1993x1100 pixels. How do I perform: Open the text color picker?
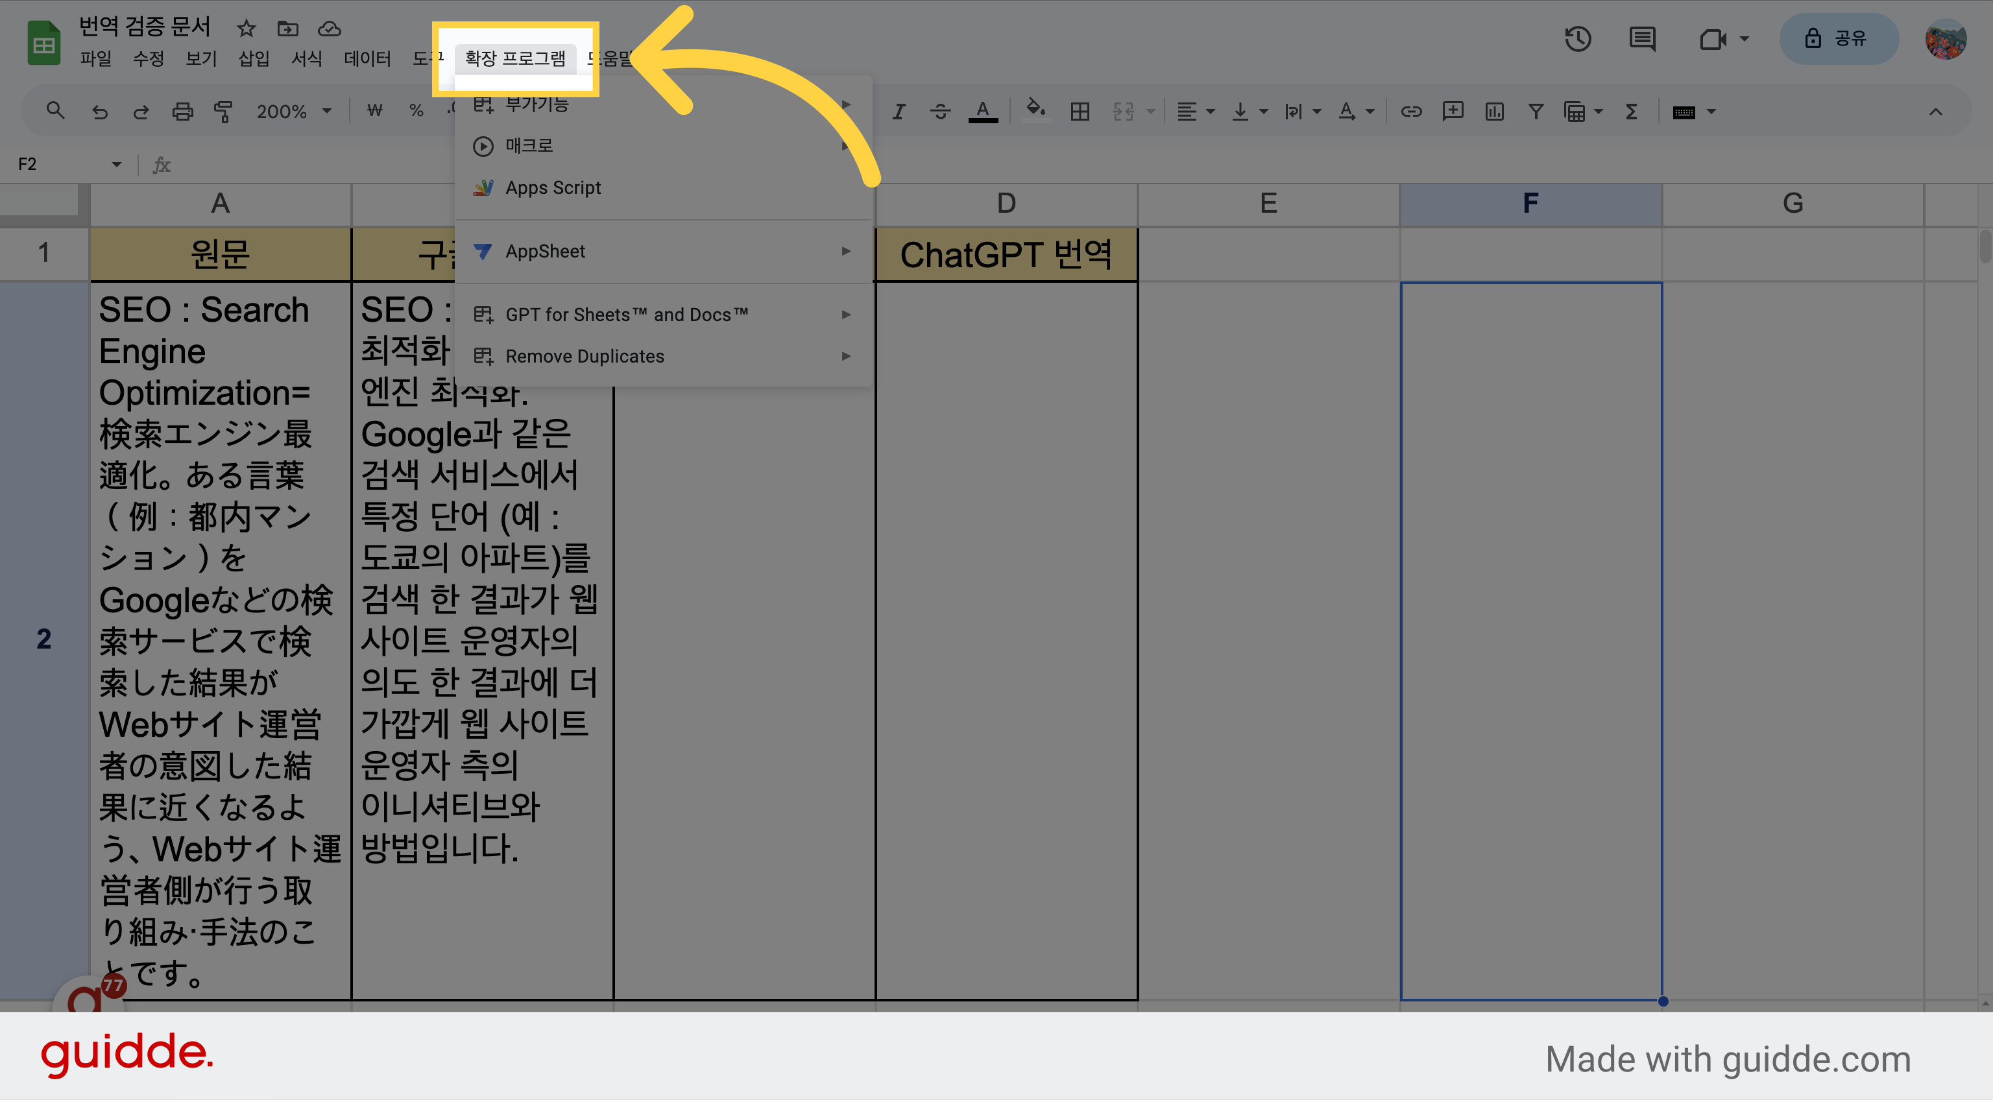tap(983, 112)
